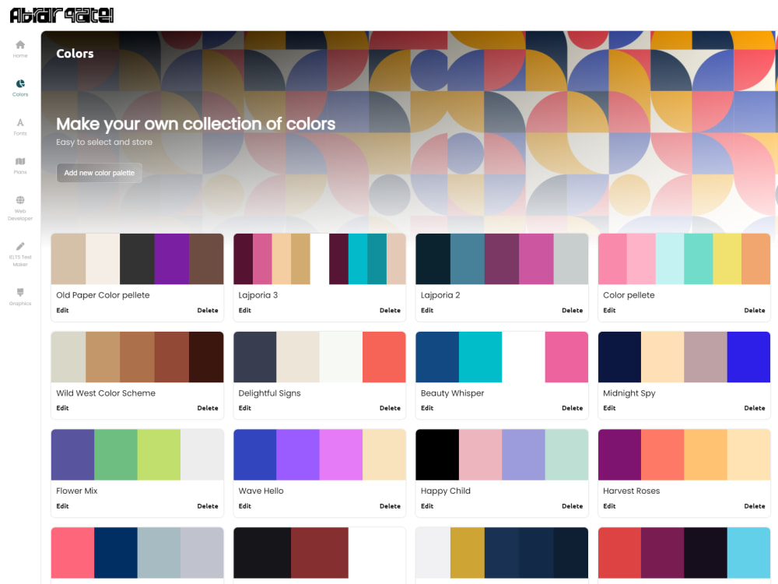Viewport: 778px width, 584px height.
Task: Pick the purple swatch in Old Paper pellete
Action: pyautogui.click(x=172, y=259)
